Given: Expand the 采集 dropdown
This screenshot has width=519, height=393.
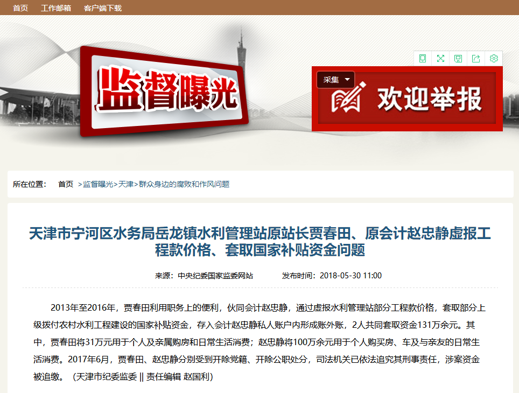Looking at the screenshot, I should (335, 80).
